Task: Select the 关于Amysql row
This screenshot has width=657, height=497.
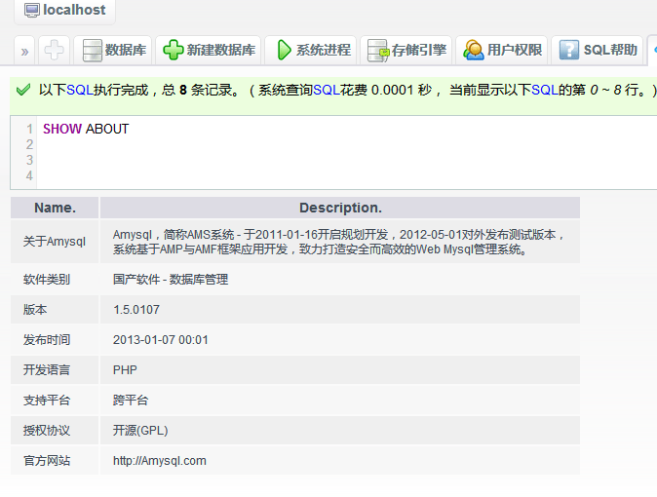Action: (55, 242)
